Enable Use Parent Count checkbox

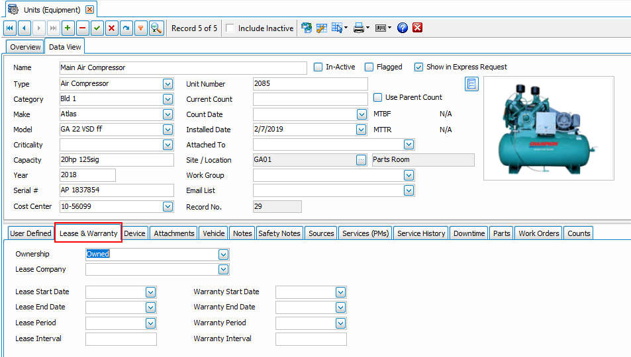pyautogui.click(x=377, y=97)
